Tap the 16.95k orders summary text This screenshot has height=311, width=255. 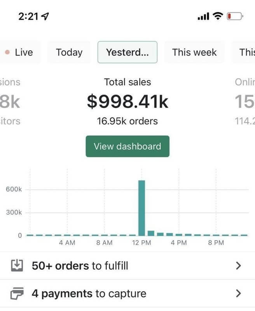pyautogui.click(x=127, y=121)
